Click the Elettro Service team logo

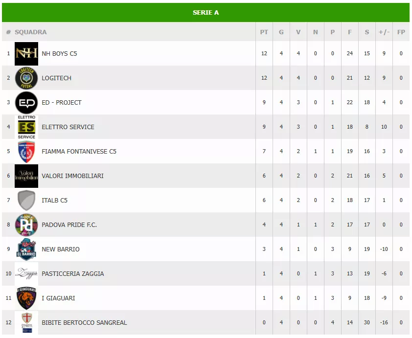pyautogui.click(x=26, y=127)
